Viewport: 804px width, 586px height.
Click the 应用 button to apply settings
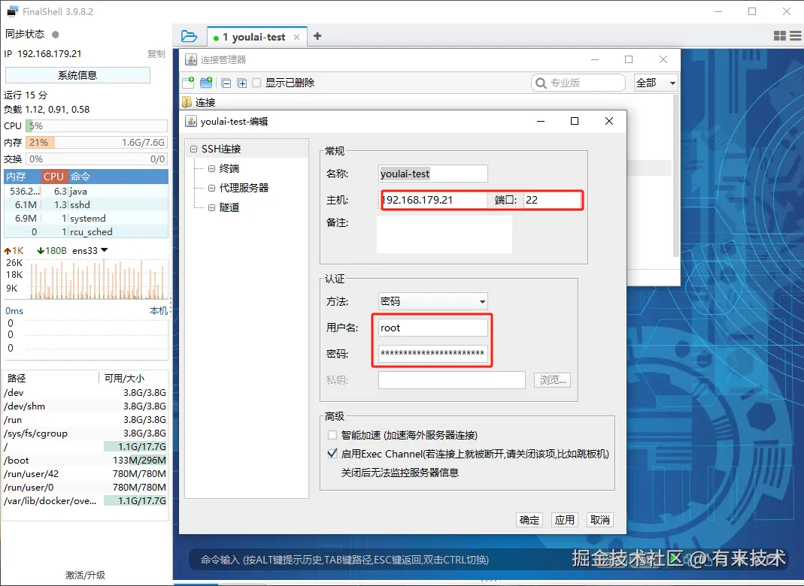pyautogui.click(x=564, y=519)
